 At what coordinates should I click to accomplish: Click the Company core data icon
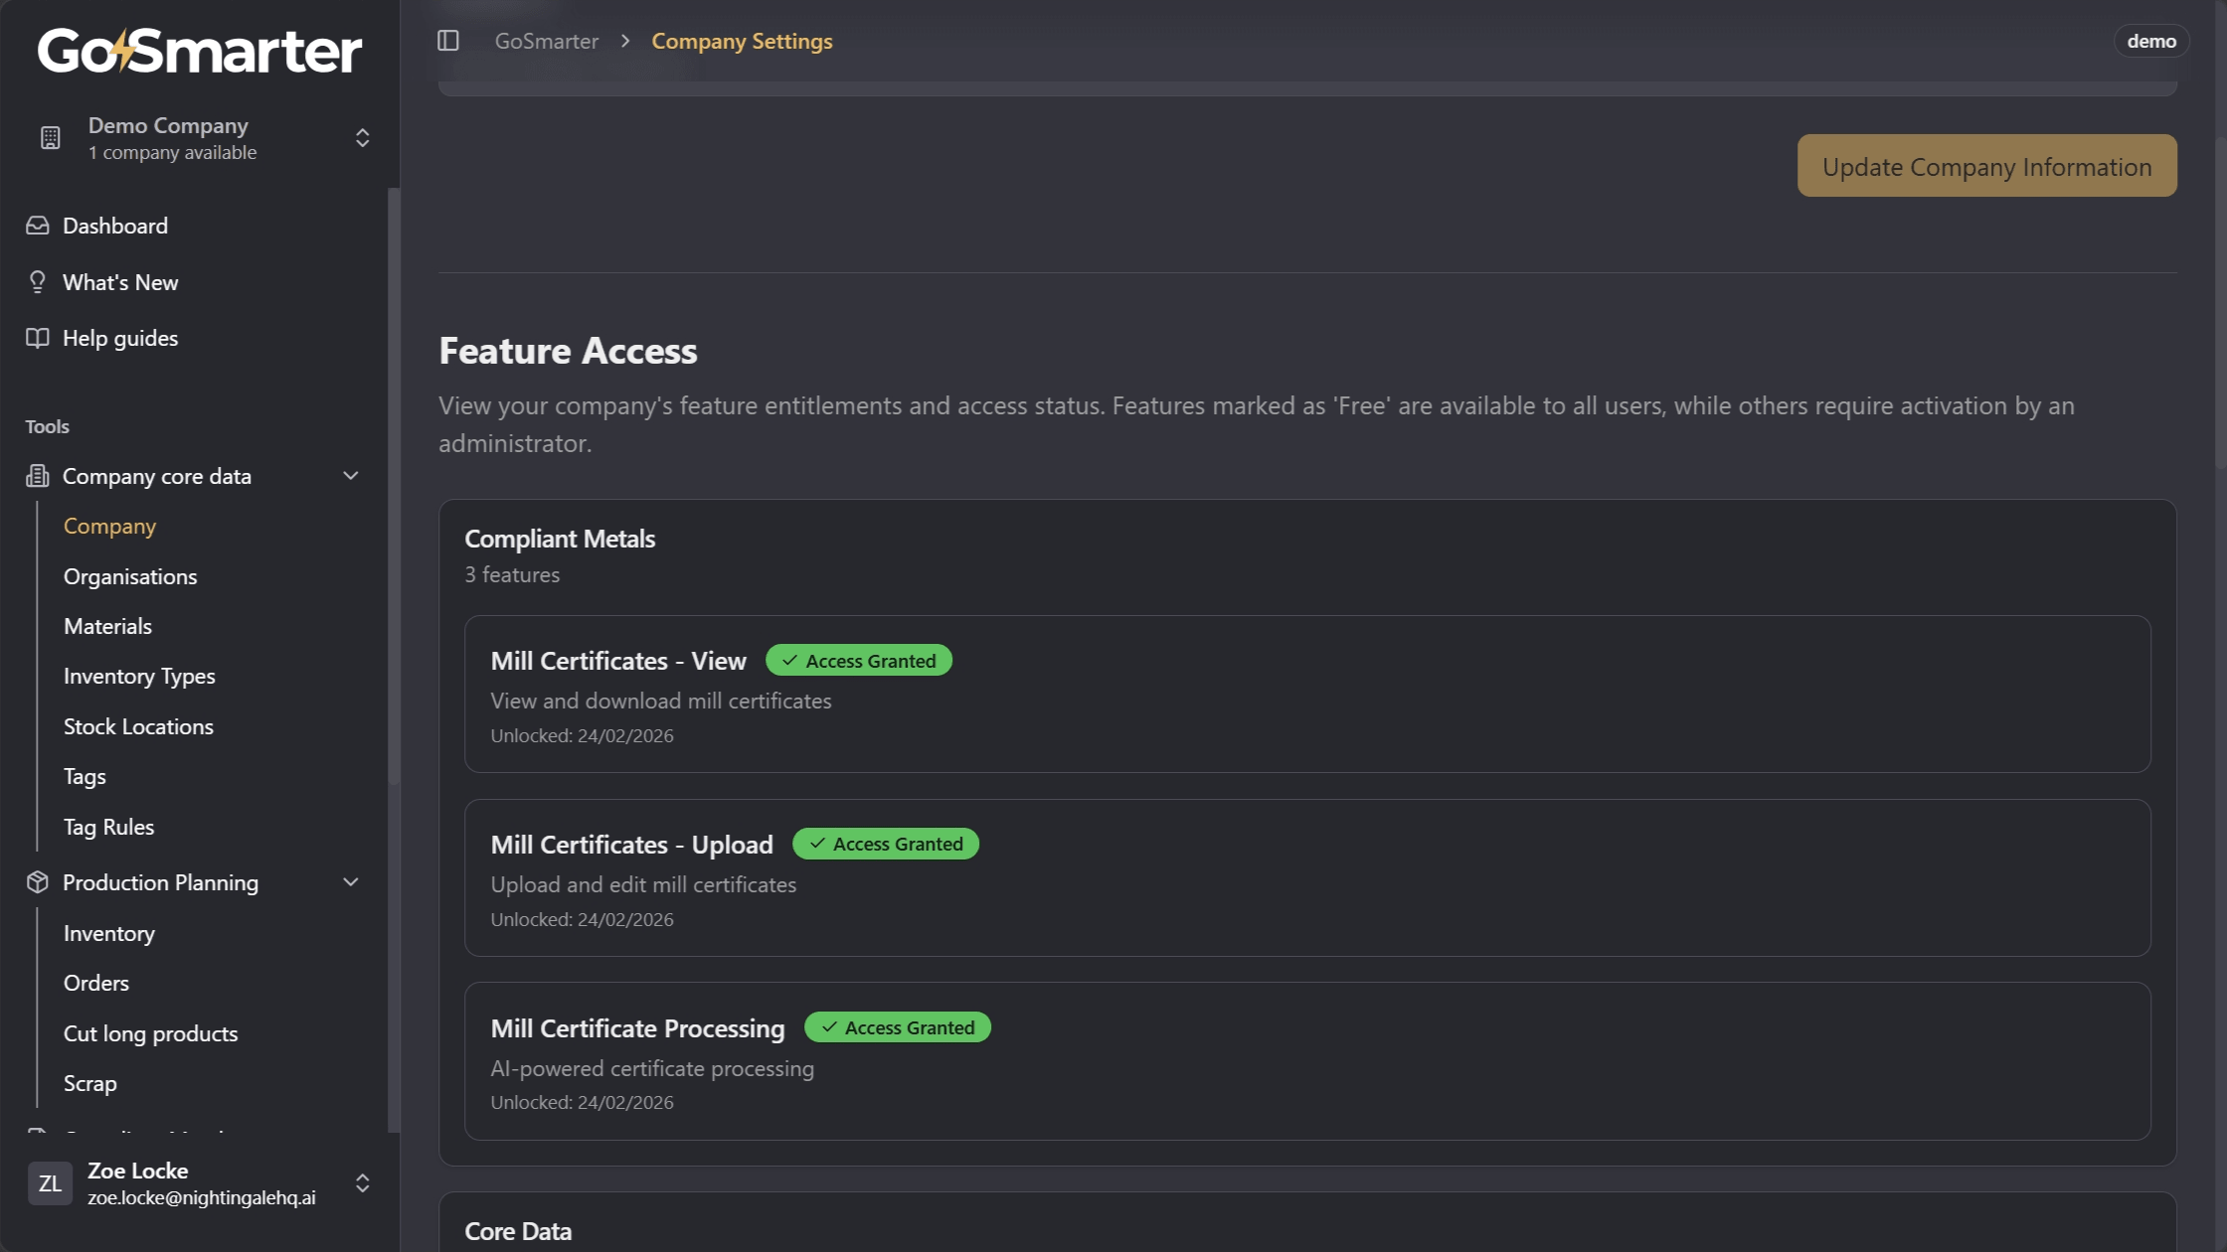point(38,476)
